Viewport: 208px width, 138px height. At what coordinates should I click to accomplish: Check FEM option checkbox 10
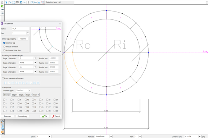point(18,103)
